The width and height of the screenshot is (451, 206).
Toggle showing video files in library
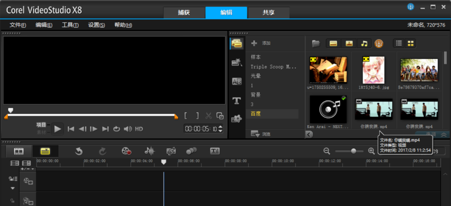click(334, 43)
